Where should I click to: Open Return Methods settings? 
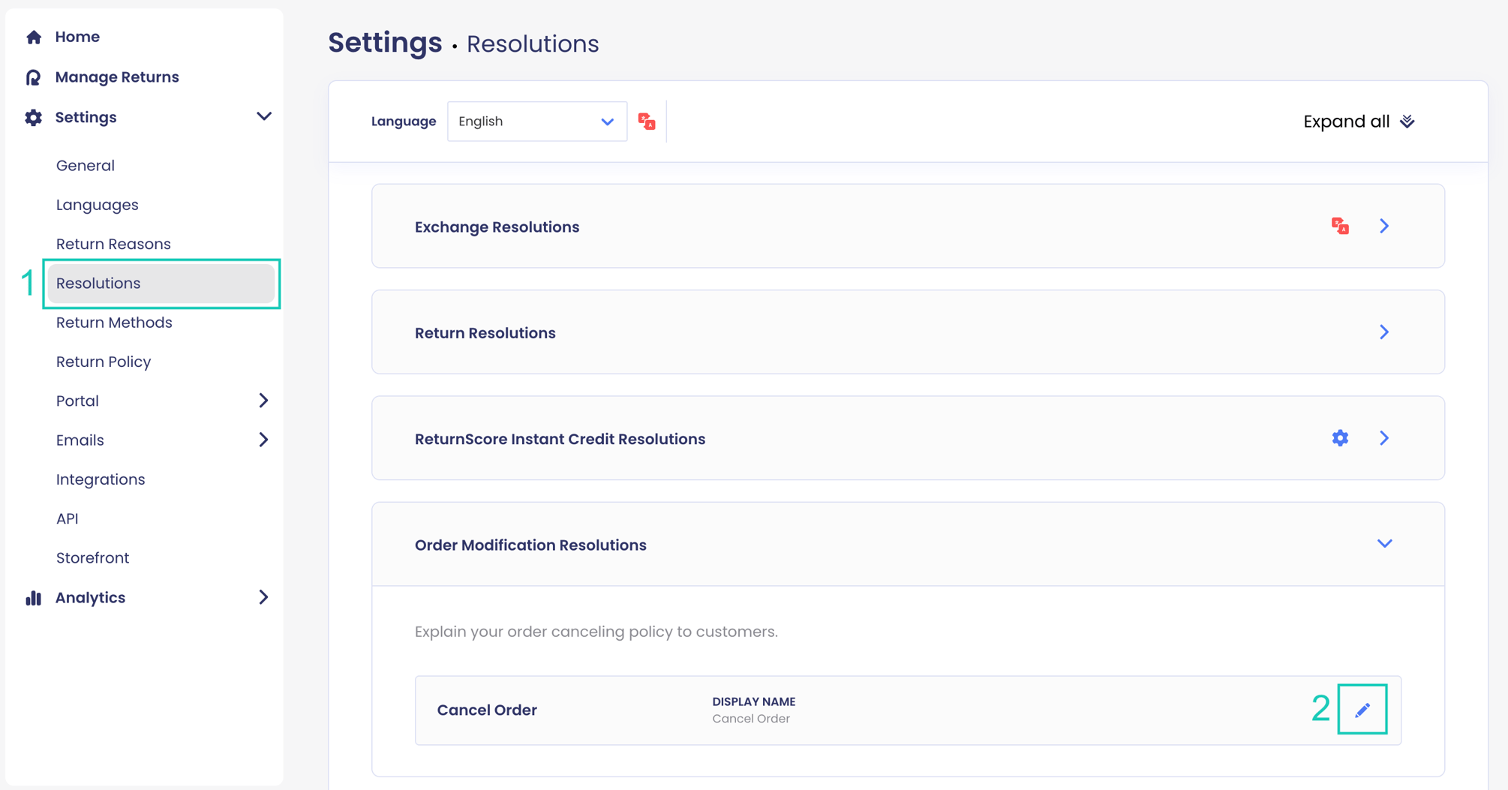[x=114, y=323]
